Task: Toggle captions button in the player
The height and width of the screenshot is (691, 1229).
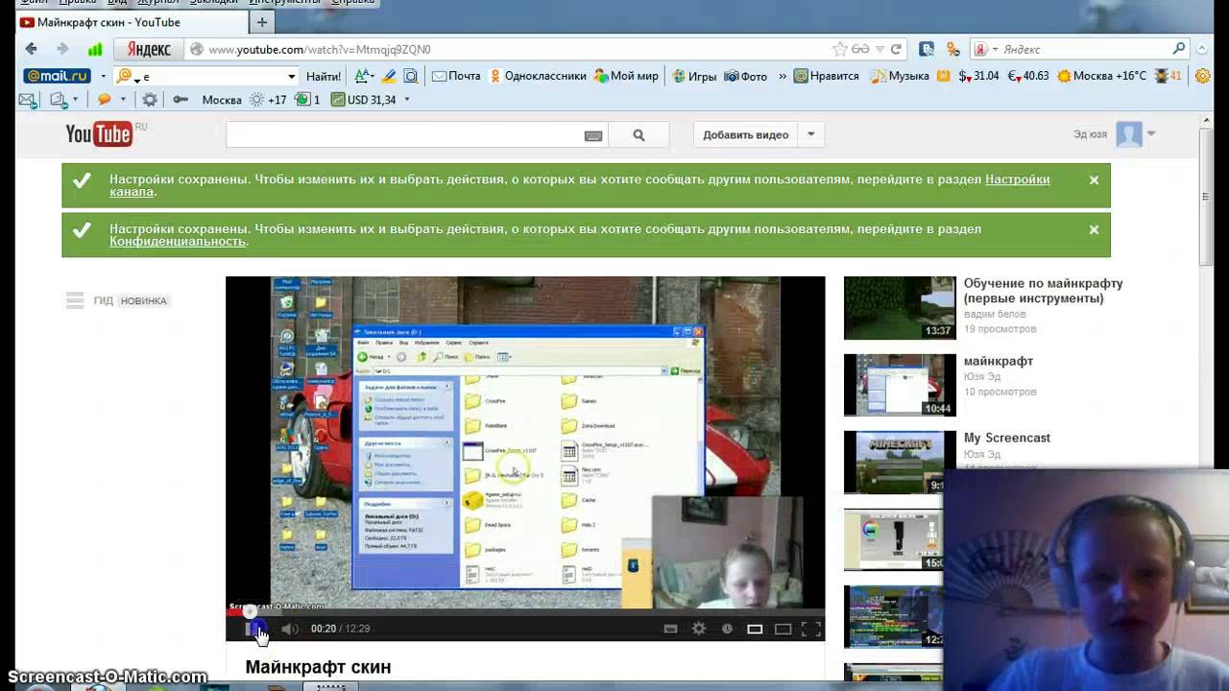Action: coord(670,629)
